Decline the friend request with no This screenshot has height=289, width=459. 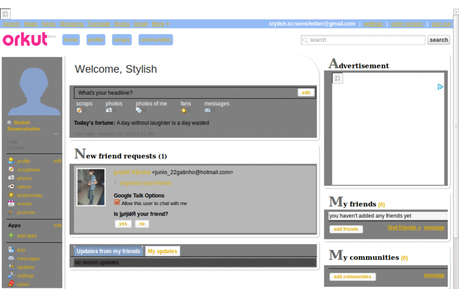coord(142,224)
